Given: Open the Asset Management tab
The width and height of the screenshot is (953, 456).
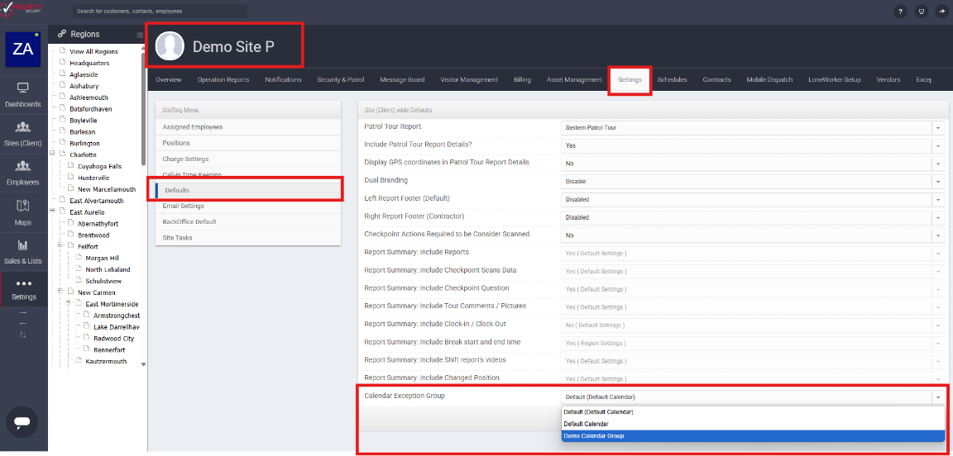Looking at the screenshot, I should tap(574, 79).
